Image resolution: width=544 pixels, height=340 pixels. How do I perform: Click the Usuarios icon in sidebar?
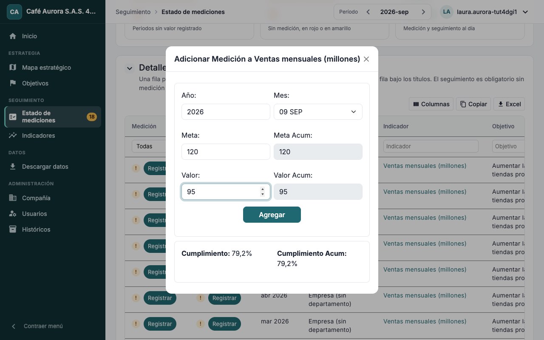[x=13, y=214]
